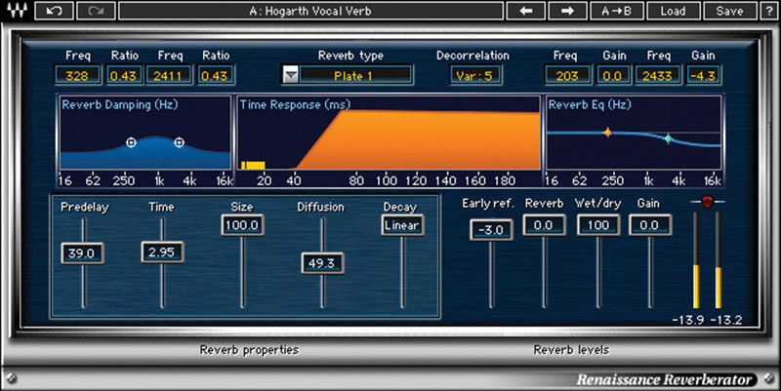Click the Load button

[673, 11]
